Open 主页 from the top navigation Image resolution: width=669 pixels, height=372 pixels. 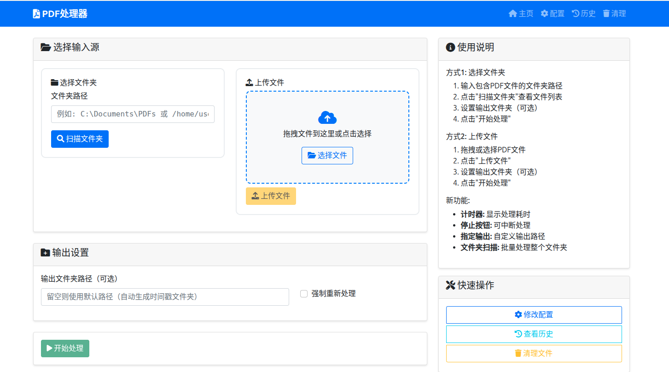point(521,14)
